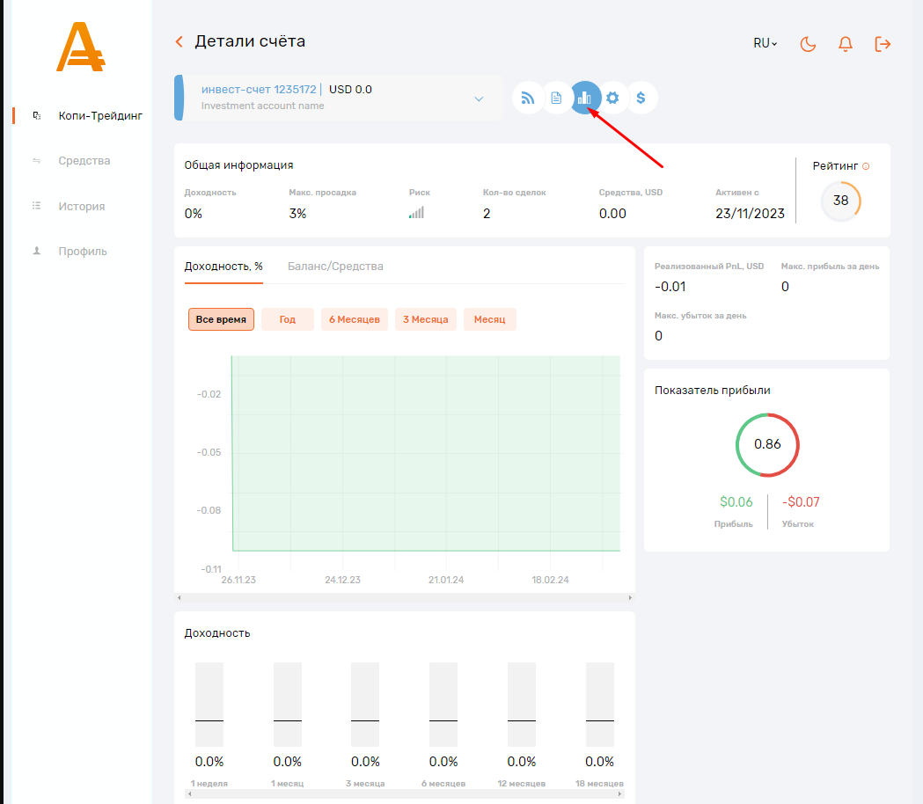Click the dollar sign funds icon
Viewport: 923px width, 804px height.
point(641,98)
